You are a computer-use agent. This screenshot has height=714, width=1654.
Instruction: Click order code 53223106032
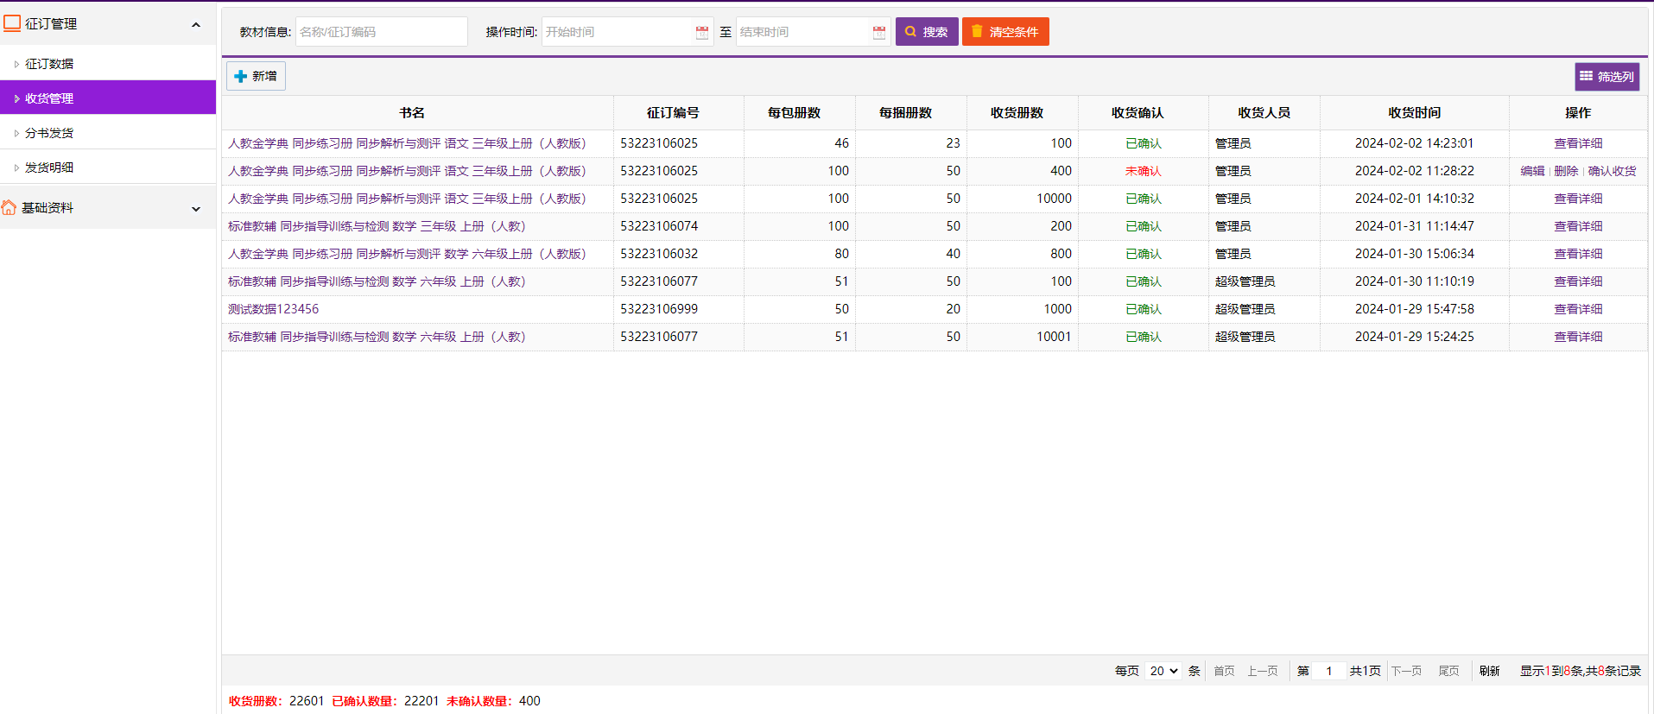click(x=659, y=254)
